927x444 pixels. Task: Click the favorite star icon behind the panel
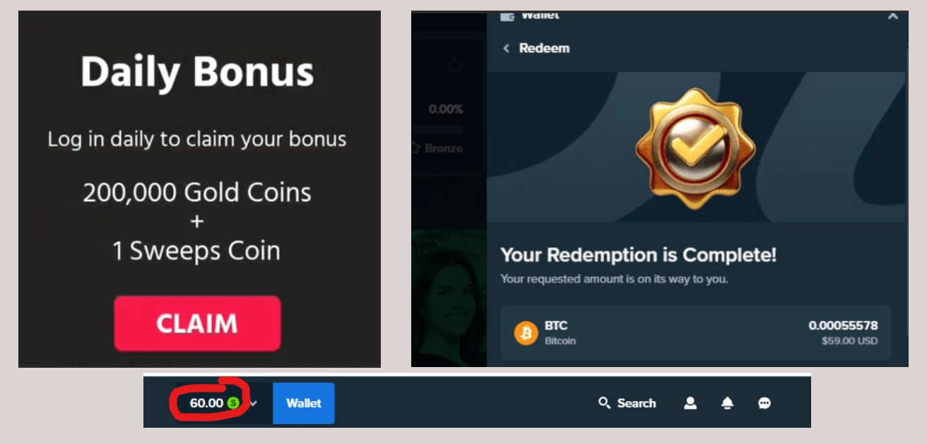(x=454, y=66)
